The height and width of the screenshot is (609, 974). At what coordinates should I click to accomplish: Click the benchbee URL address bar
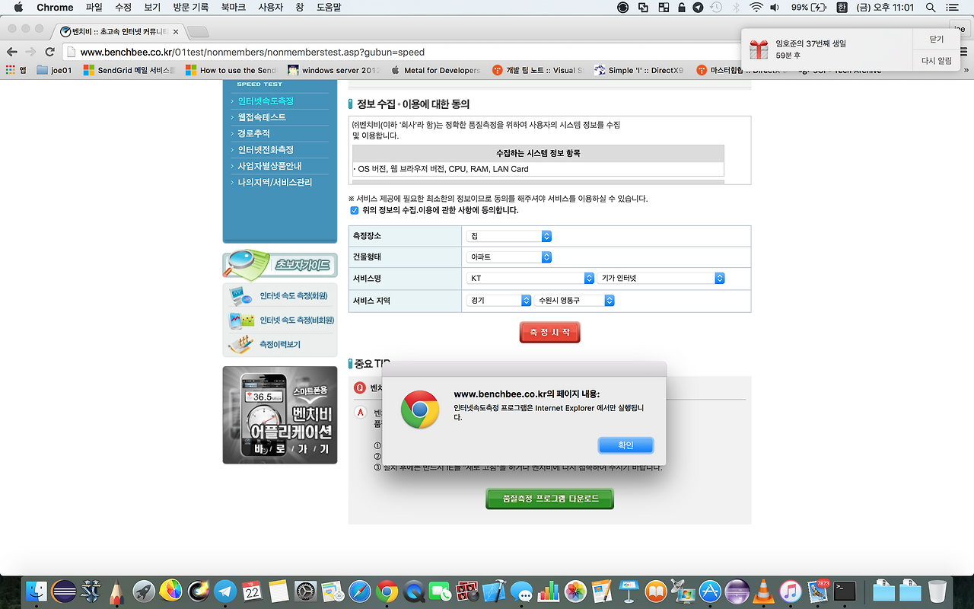click(403, 52)
